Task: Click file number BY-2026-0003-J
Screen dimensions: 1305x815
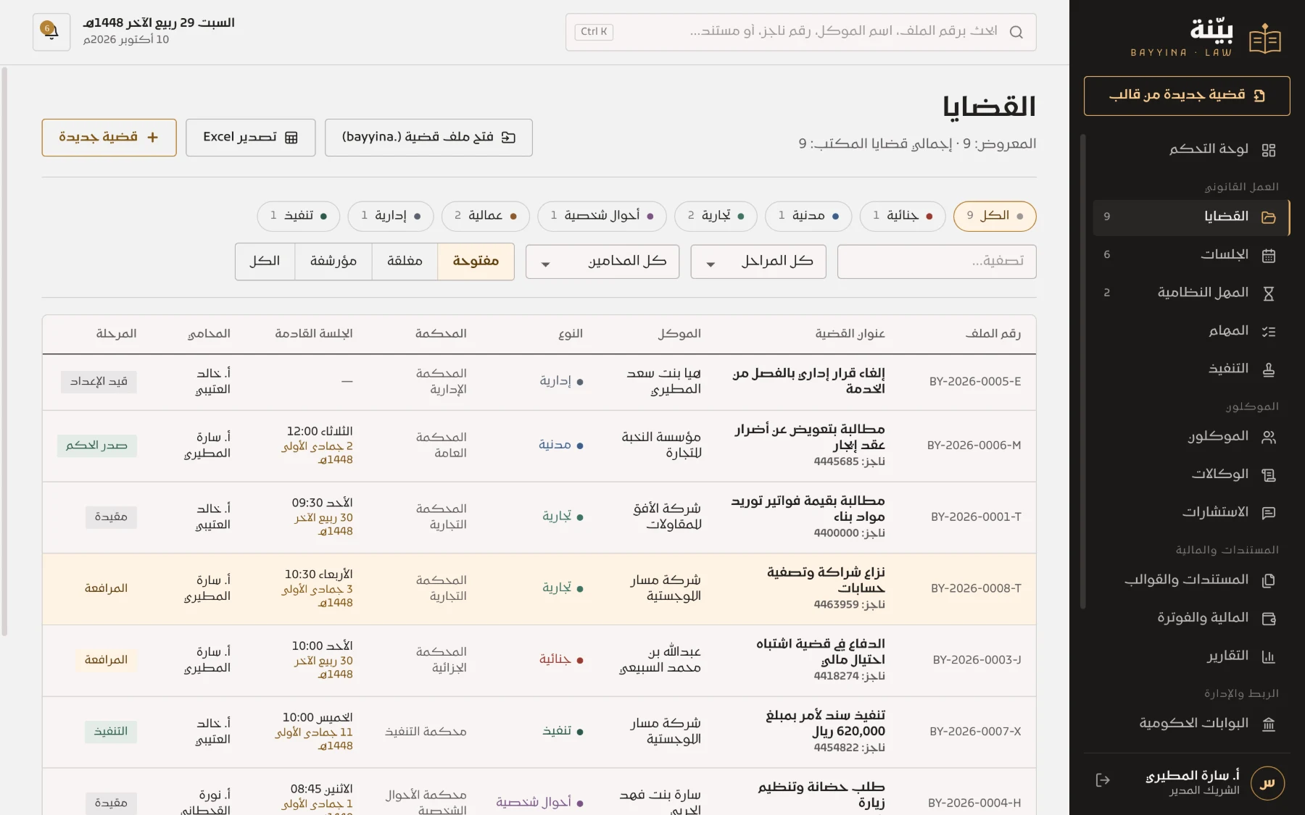Action: (977, 660)
